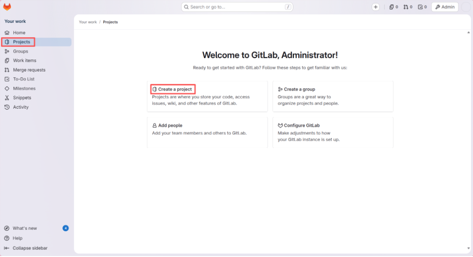
Task: Click the GitLab fox logo
Action: (7, 7)
